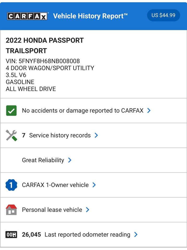Image resolution: width=187 pixels, height=250 pixels.
Task: Expand the Great Reliability chevron
Action: 70,160
